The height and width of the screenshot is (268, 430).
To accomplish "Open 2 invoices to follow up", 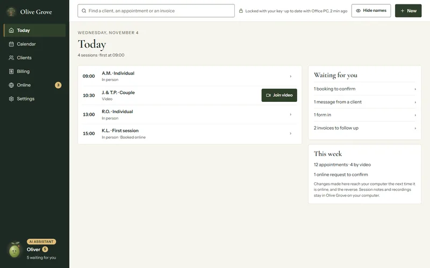I will coord(365,128).
